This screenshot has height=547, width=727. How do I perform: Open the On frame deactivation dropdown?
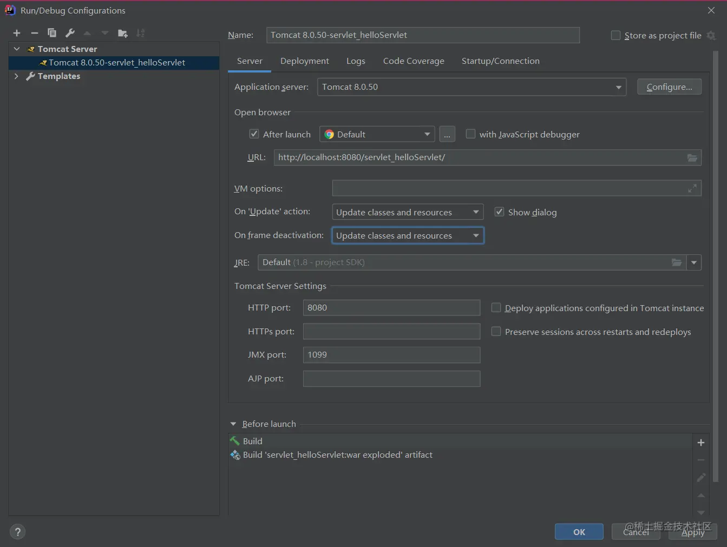click(x=408, y=235)
